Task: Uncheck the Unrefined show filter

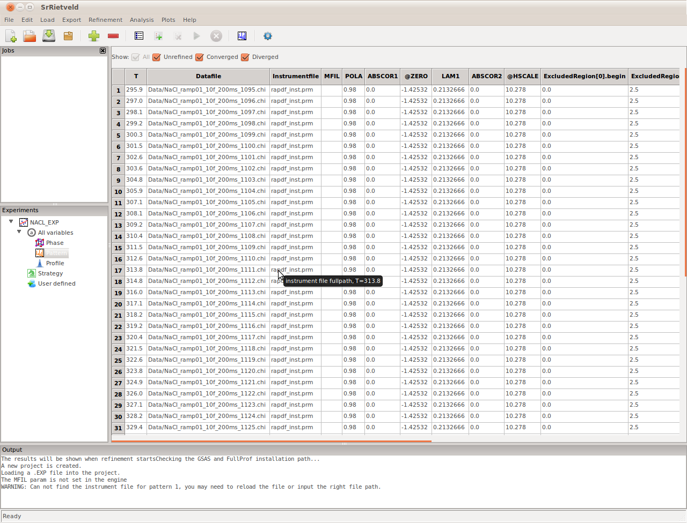Action: pos(157,57)
